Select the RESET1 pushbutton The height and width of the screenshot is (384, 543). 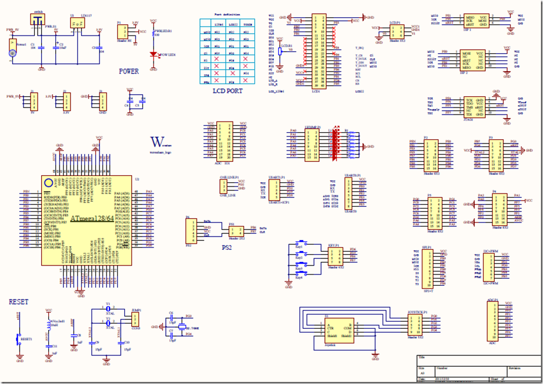(x=19, y=339)
